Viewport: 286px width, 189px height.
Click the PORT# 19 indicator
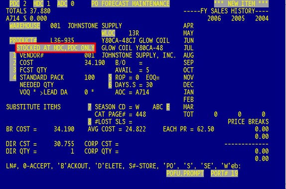224,173
